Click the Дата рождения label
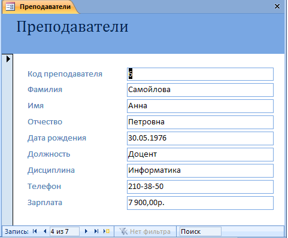This screenshot has height=238, width=288. tap(57, 138)
